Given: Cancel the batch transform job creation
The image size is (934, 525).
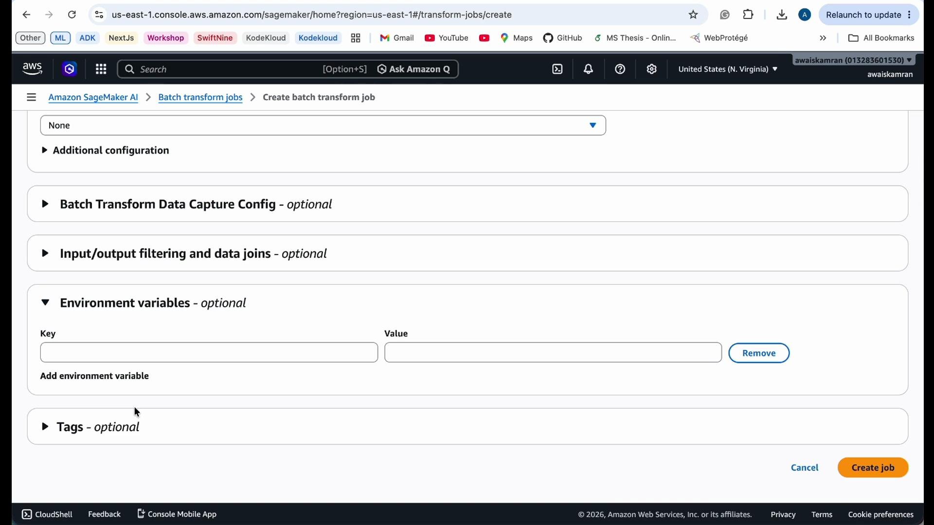Looking at the screenshot, I should pos(805,469).
